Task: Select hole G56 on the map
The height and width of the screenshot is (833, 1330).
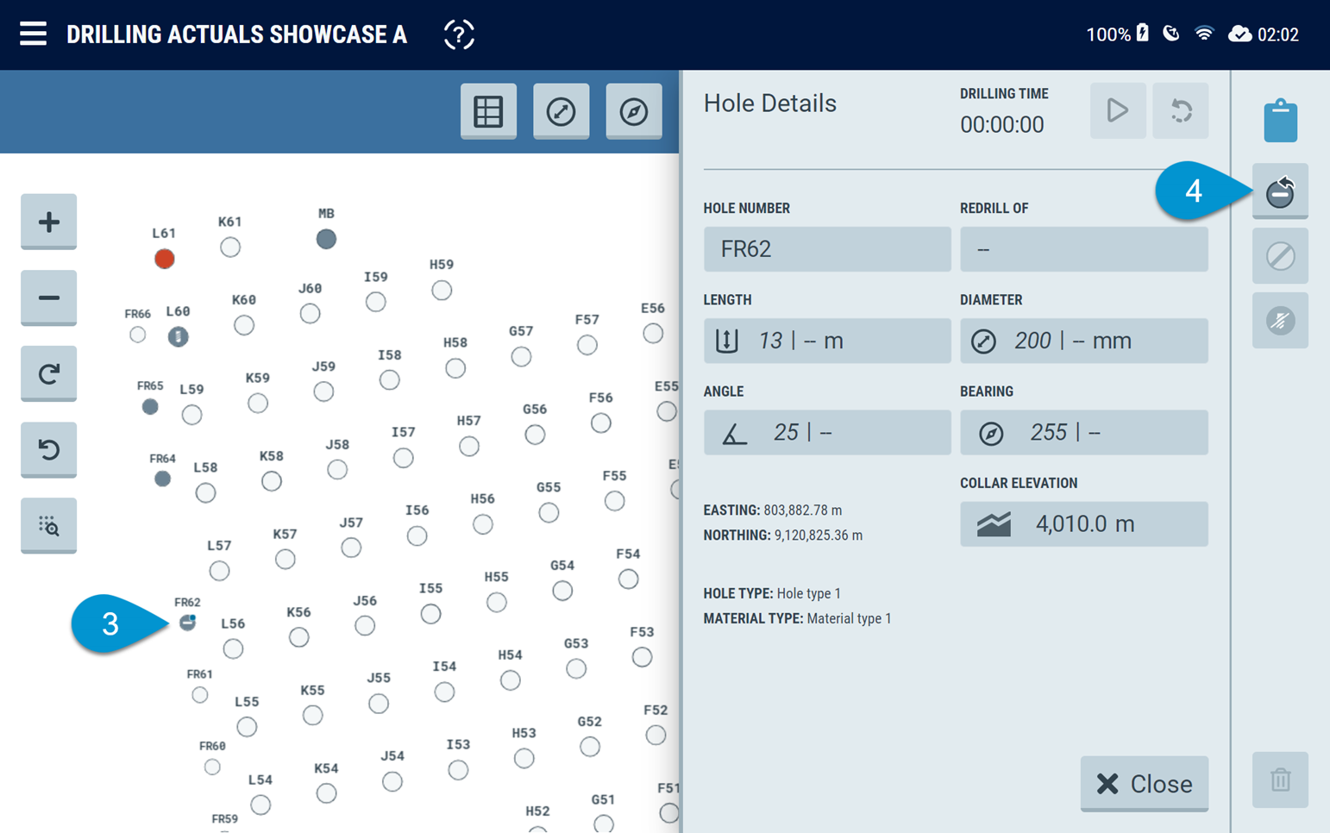Action: click(x=535, y=435)
